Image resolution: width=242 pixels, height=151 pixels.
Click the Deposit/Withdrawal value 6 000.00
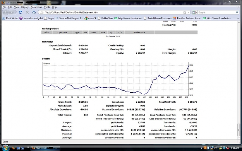83,46
